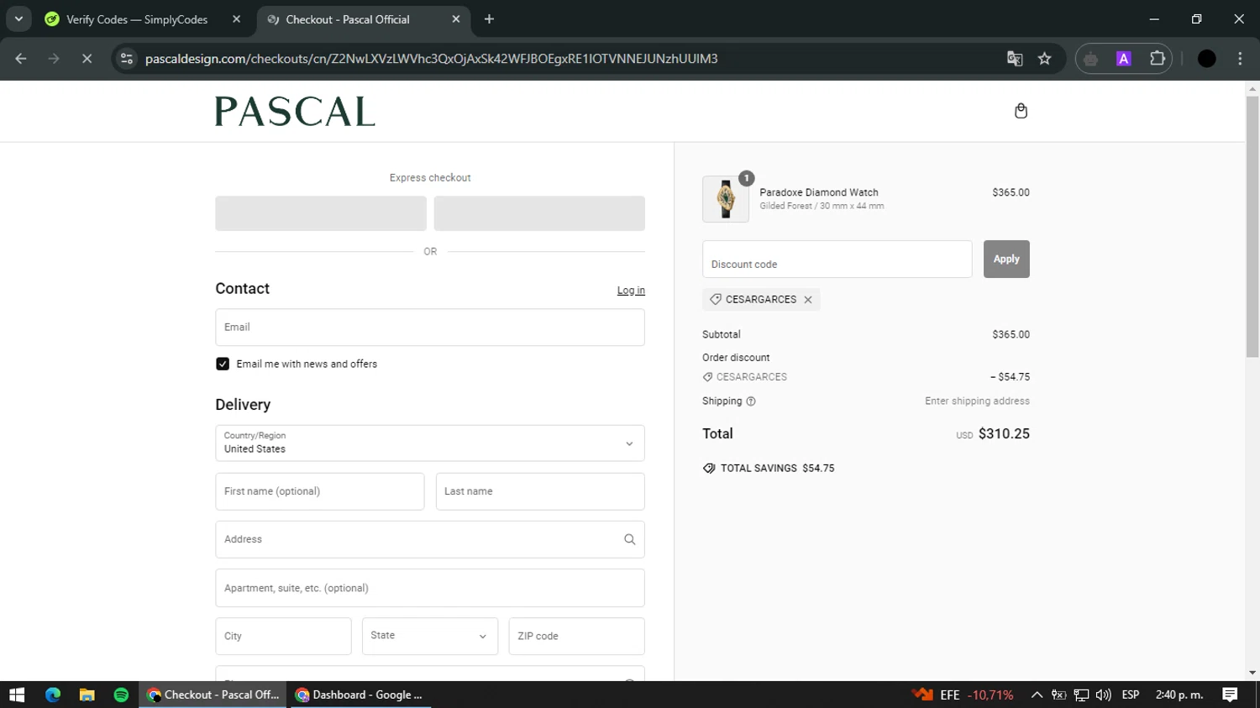Bookmark this page with the star icon

click(1044, 59)
